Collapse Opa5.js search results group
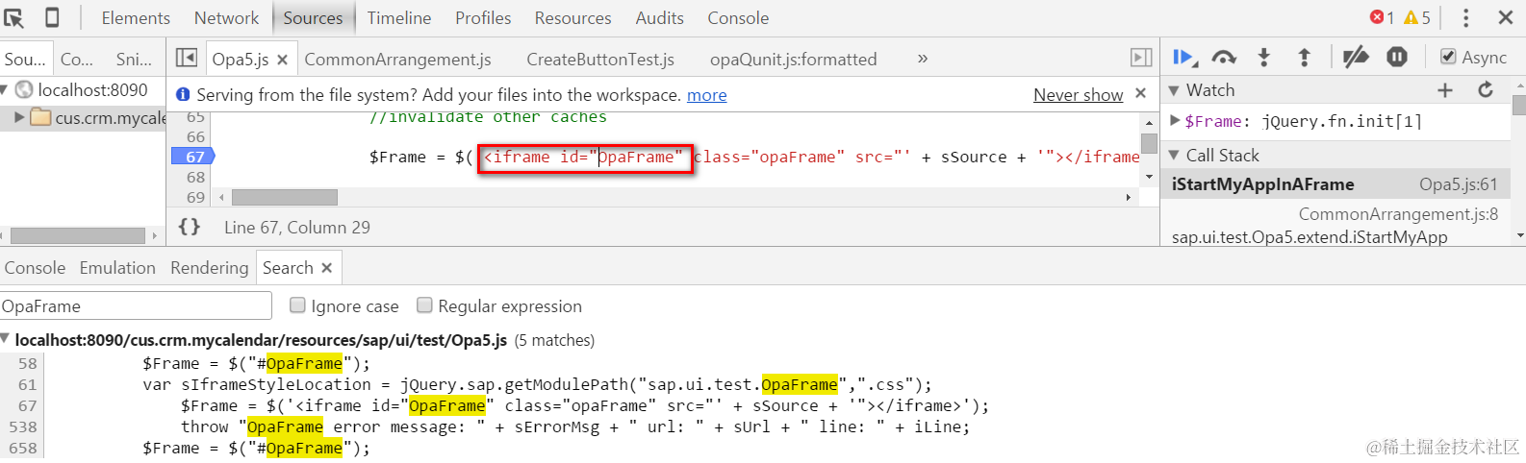Viewport: 1526px width, 463px height. pyautogui.click(x=6, y=339)
